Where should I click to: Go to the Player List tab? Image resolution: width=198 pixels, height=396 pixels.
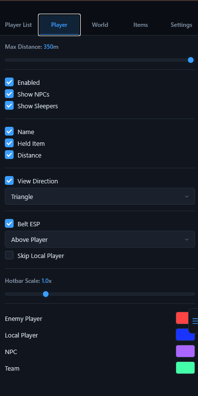coord(18,25)
